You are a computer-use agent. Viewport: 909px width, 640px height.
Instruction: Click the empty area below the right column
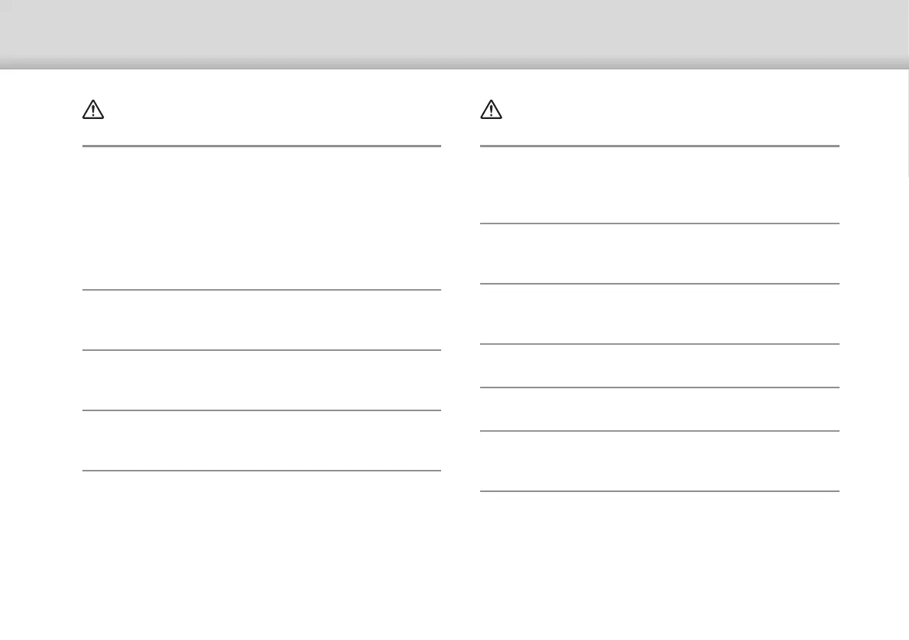(659, 564)
